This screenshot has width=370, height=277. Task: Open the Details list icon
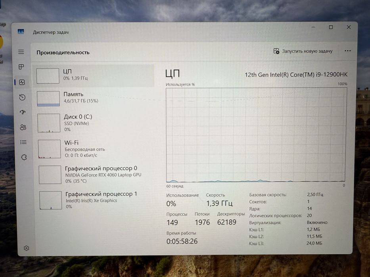(23, 142)
